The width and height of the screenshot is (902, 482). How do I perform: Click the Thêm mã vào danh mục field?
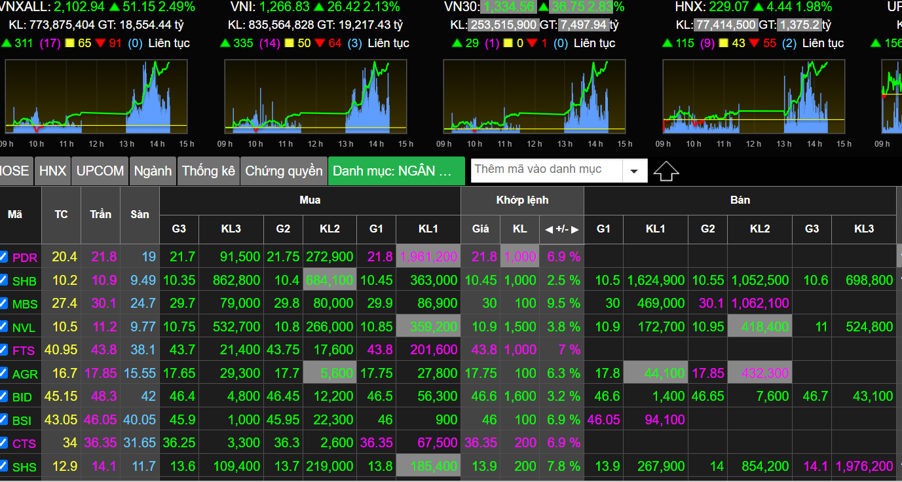(x=546, y=170)
